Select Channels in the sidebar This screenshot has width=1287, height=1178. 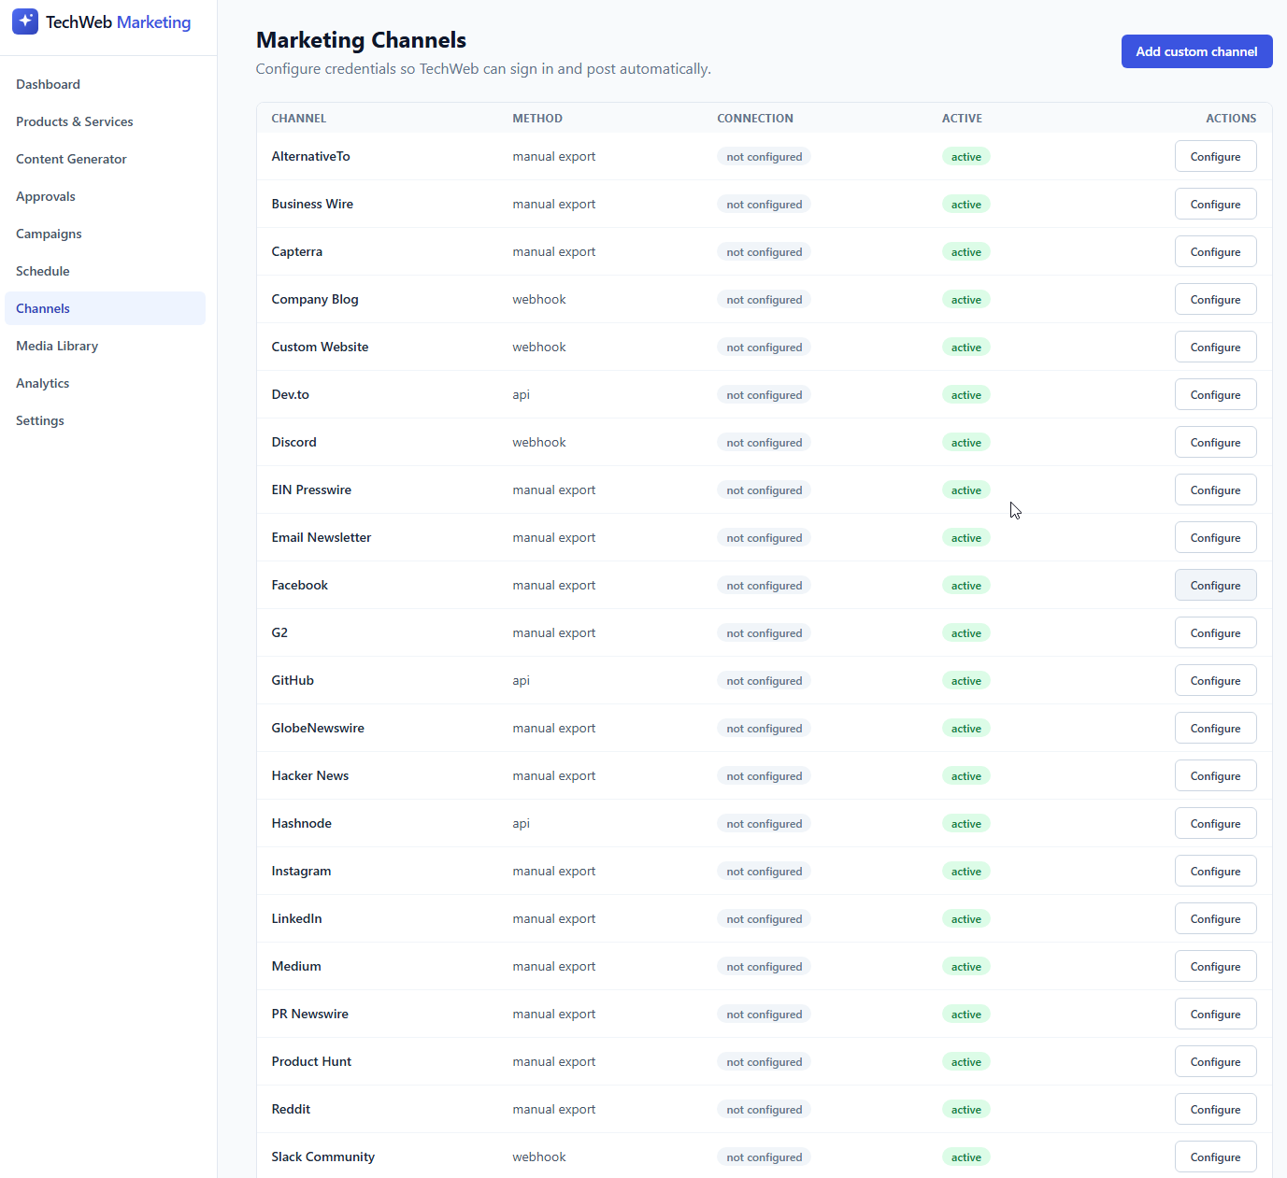coord(105,308)
